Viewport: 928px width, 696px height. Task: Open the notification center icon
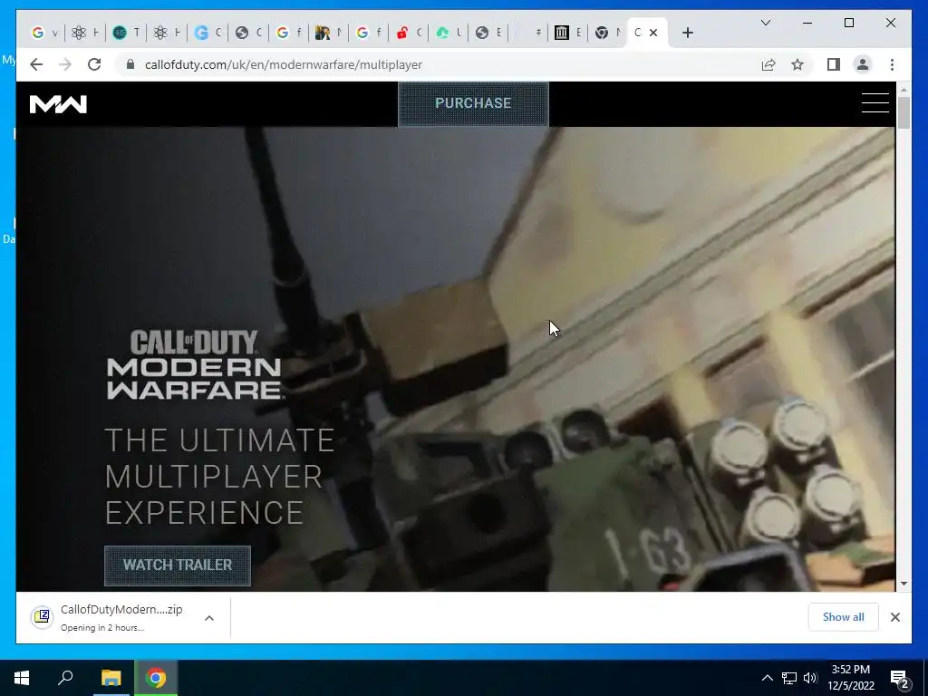pos(900,679)
